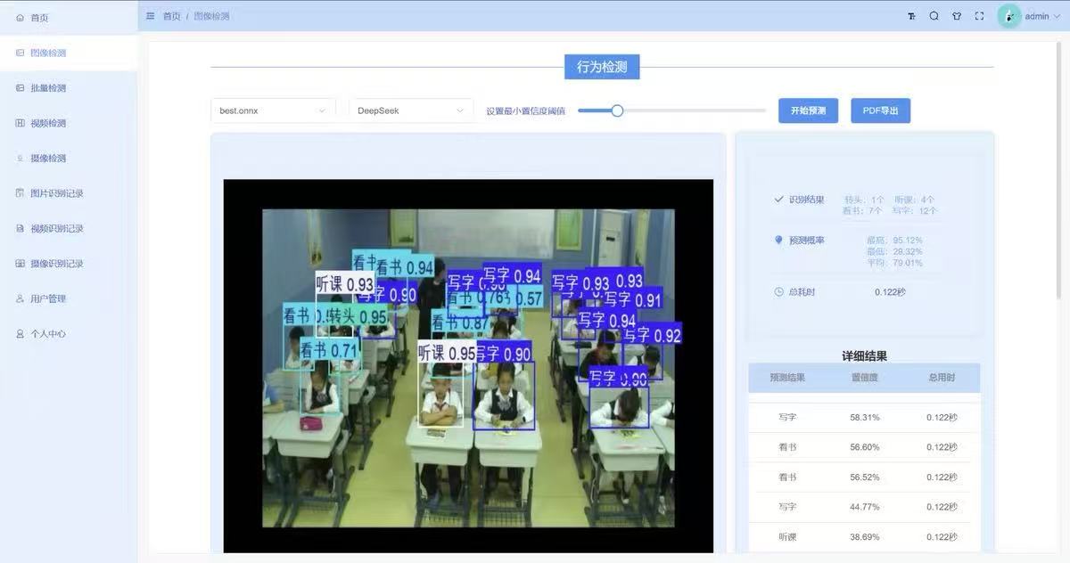Click the 开始预测 start prediction button
This screenshot has height=563, width=1070.
[808, 110]
